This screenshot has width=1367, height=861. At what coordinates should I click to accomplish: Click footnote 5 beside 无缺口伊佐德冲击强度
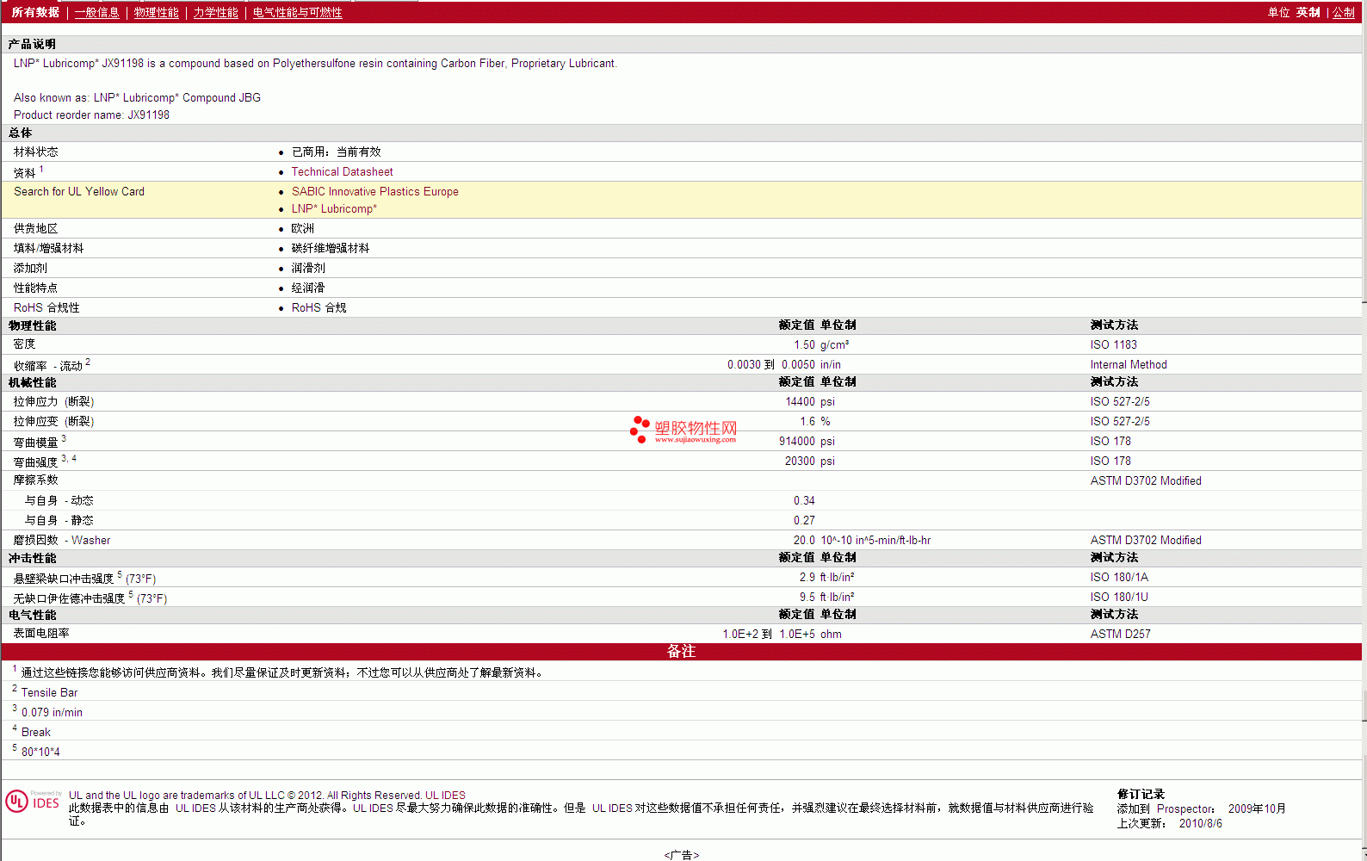coord(131,595)
